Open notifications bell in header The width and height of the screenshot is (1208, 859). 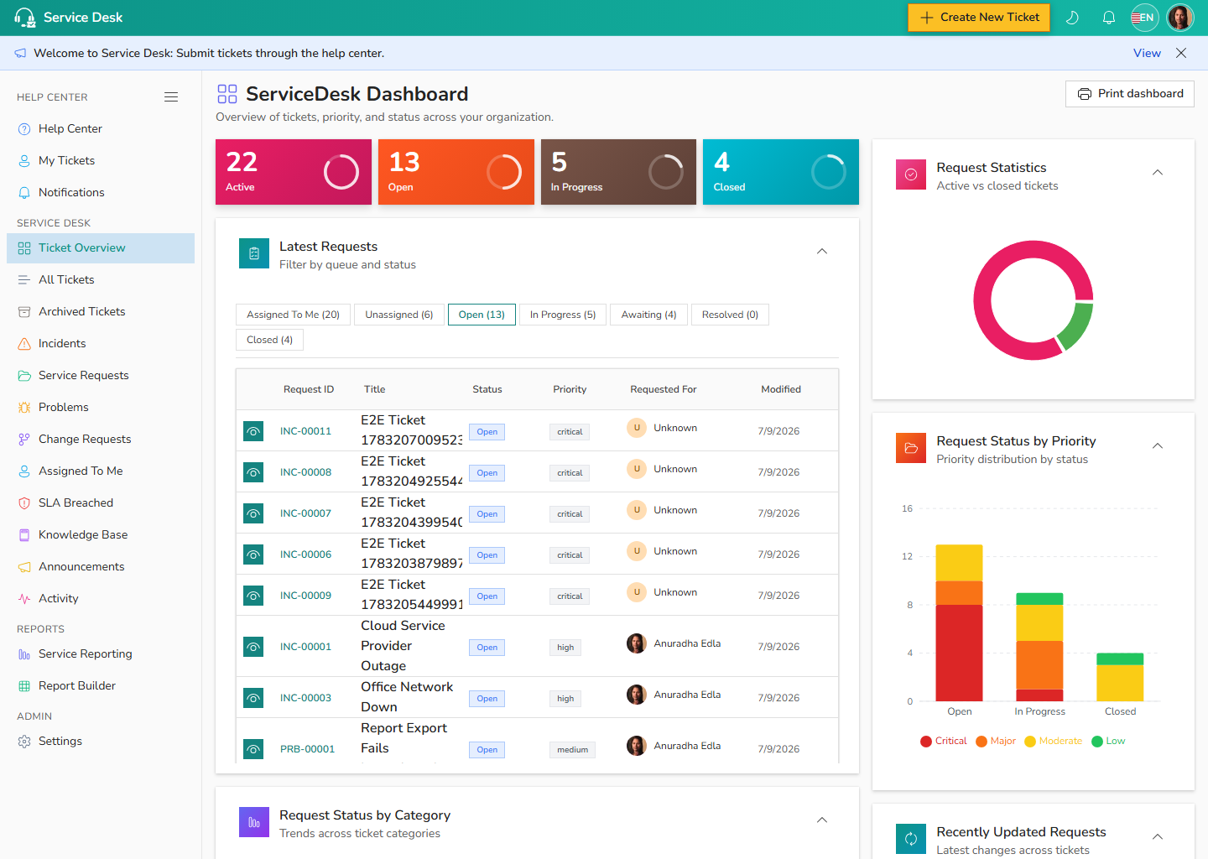point(1108,18)
